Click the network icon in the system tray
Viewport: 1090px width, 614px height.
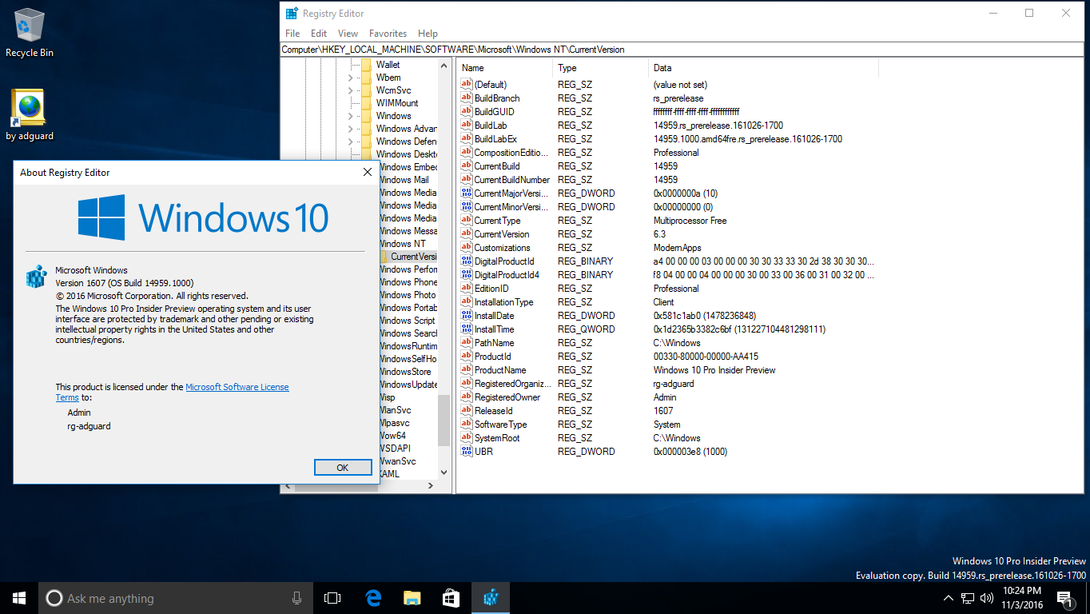click(x=968, y=598)
